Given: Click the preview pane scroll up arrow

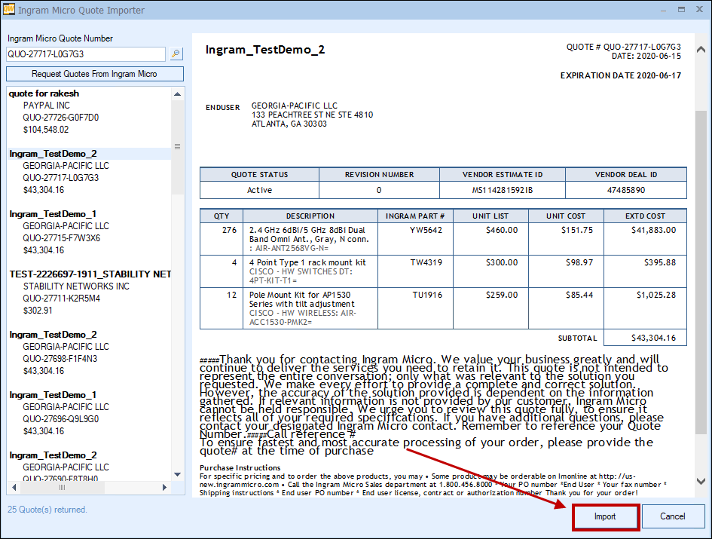Looking at the screenshot, I should coord(701,49).
